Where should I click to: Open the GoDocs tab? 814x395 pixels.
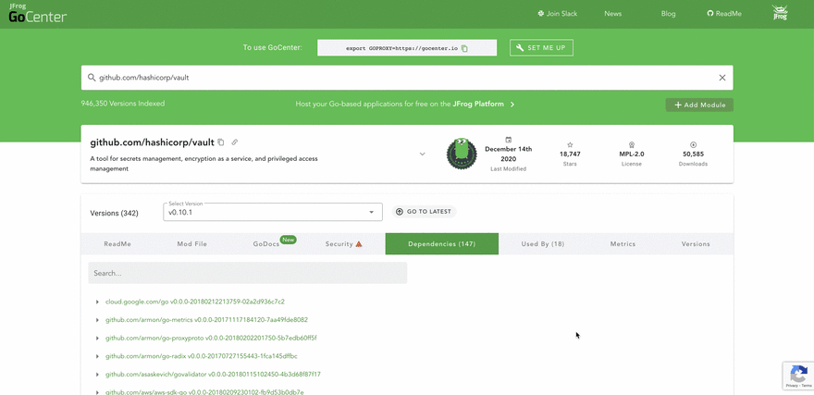coord(266,244)
